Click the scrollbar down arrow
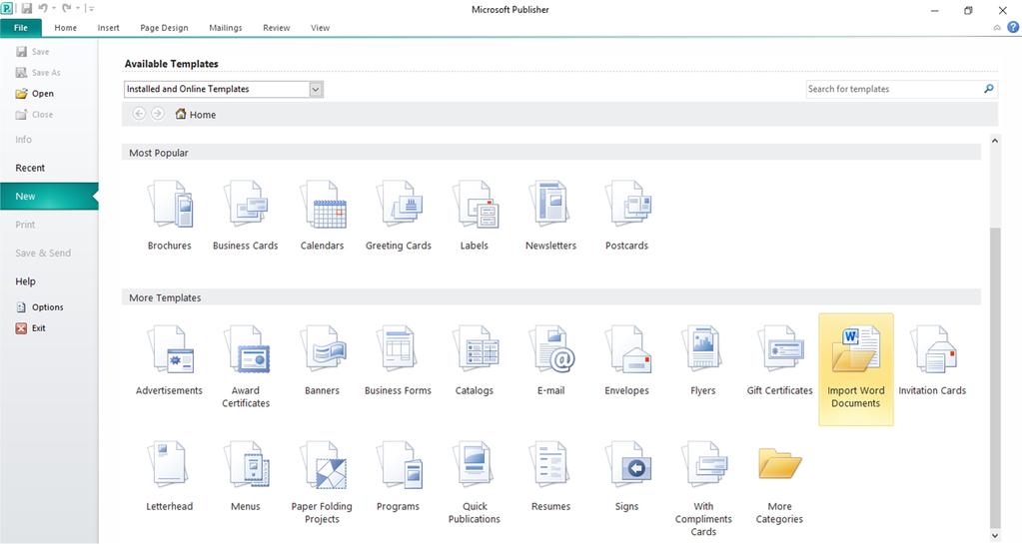 coord(995,536)
